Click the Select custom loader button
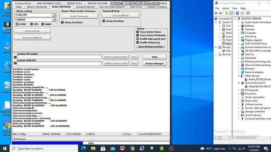Screen dimensions: 271x152 point(116,57)
